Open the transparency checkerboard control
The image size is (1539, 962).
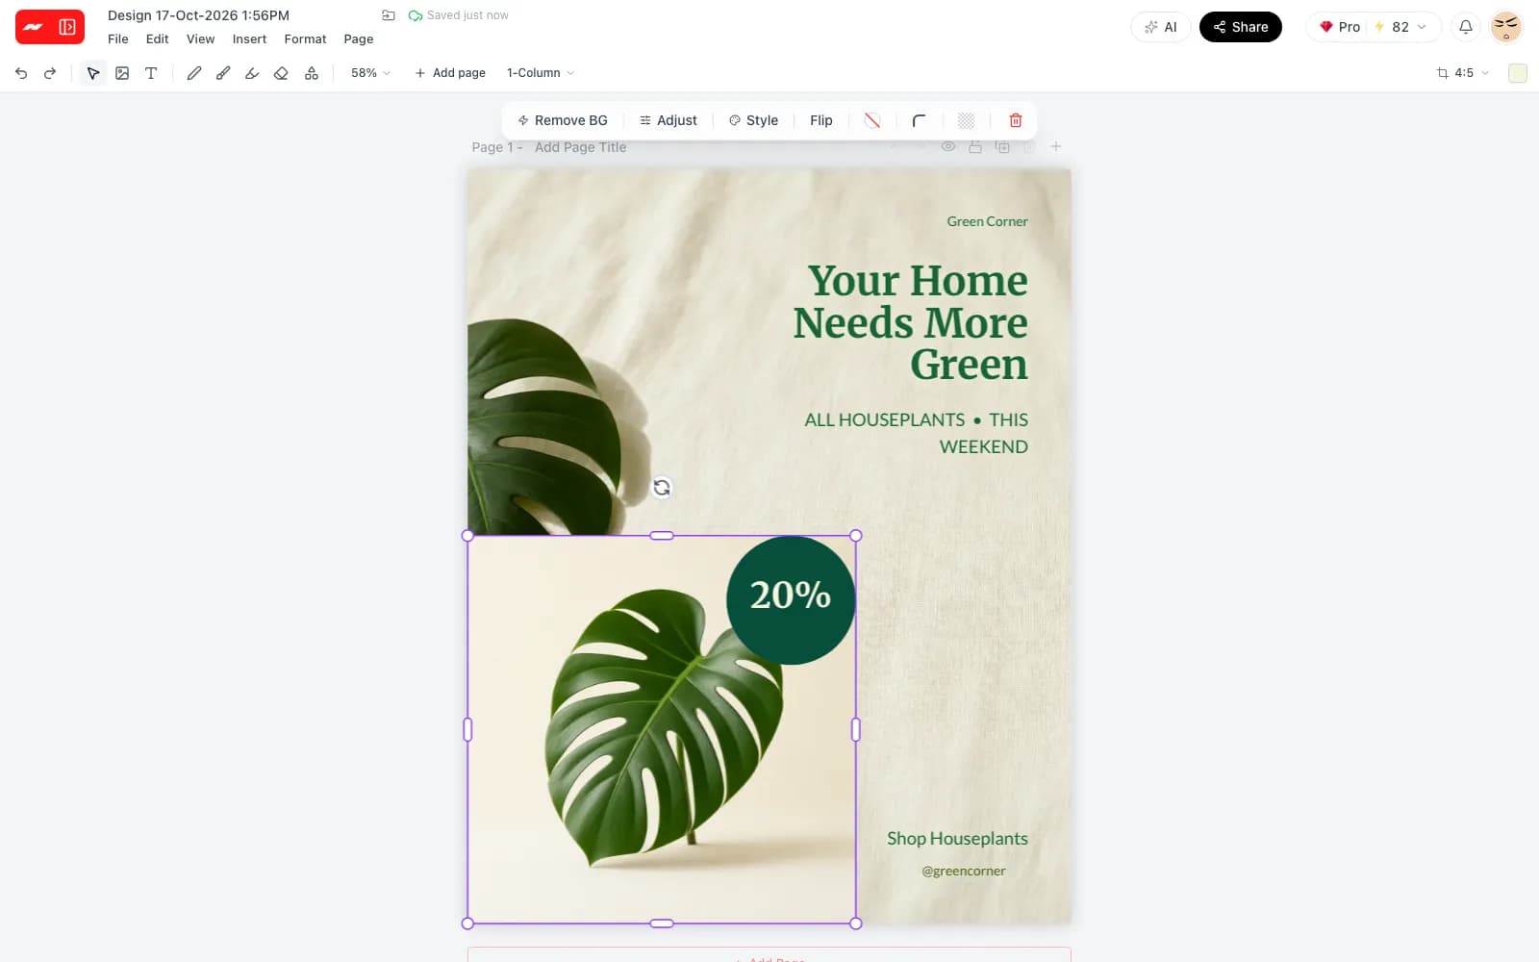[967, 120]
